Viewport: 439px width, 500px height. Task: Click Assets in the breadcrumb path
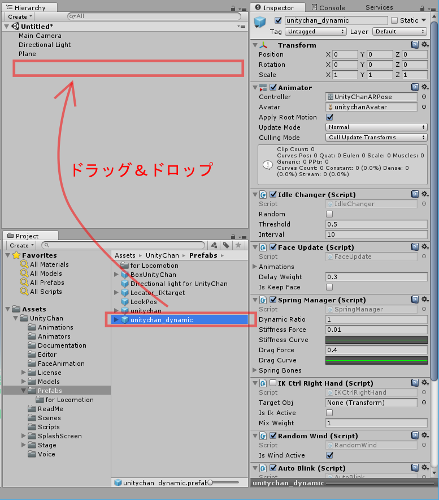[125, 255]
